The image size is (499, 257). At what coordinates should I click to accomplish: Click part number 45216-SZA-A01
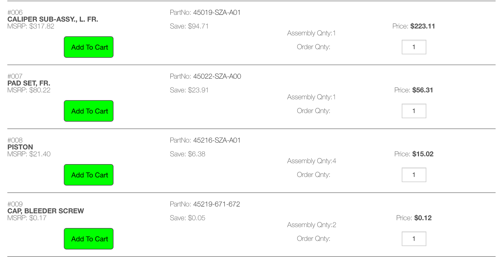point(217,140)
